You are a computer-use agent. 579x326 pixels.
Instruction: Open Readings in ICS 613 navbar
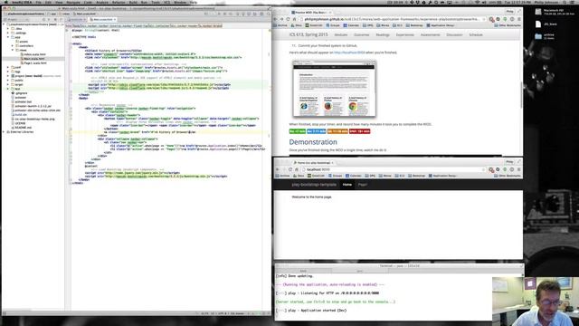coord(383,34)
